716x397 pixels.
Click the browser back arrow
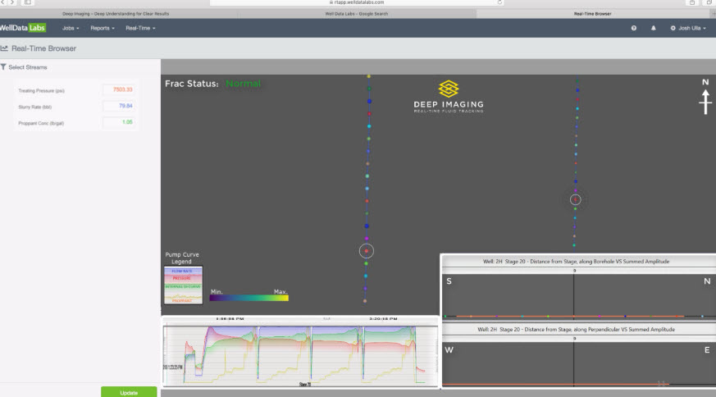point(3,2)
